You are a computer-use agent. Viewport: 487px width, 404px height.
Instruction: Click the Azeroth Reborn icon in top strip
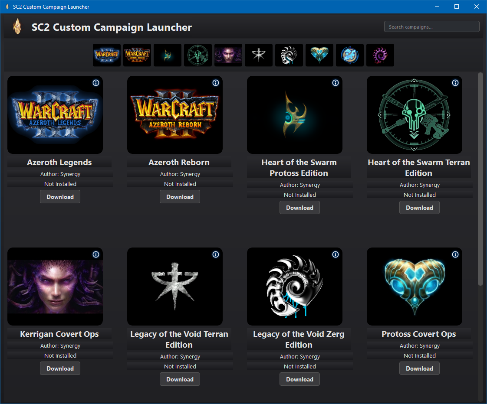tap(137, 55)
